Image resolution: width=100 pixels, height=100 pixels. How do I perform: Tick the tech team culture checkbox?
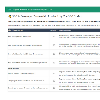54,36
